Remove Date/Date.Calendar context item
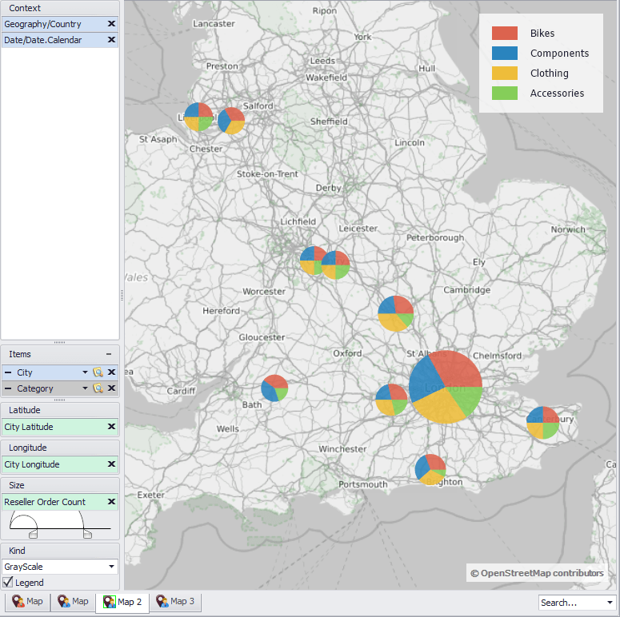Viewport: 620px width, 617px height. click(111, 40)
